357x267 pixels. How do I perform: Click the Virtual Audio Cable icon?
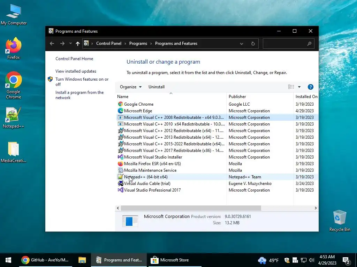point(120,183)
